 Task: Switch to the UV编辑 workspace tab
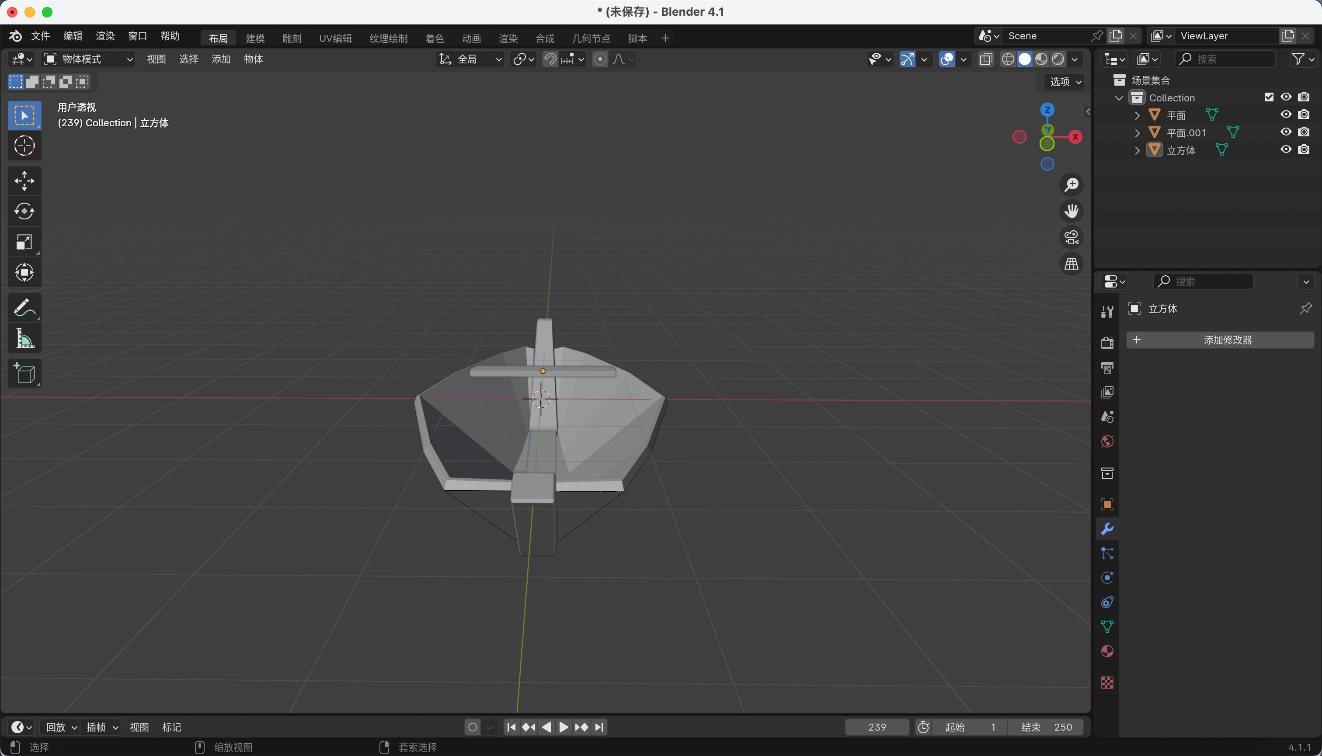click(335, 38)
